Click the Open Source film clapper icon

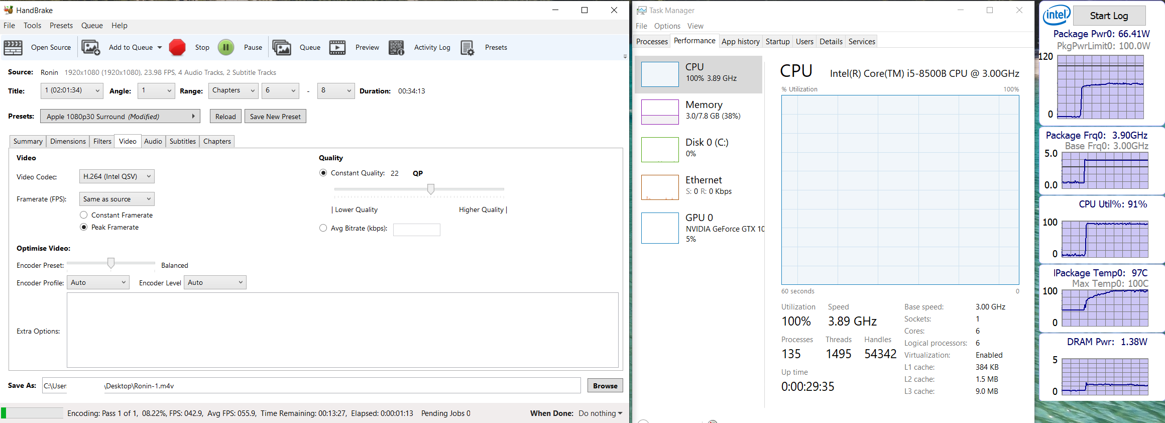pos(13,48)
